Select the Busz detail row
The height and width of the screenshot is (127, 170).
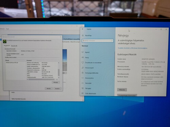coord(40,76)
